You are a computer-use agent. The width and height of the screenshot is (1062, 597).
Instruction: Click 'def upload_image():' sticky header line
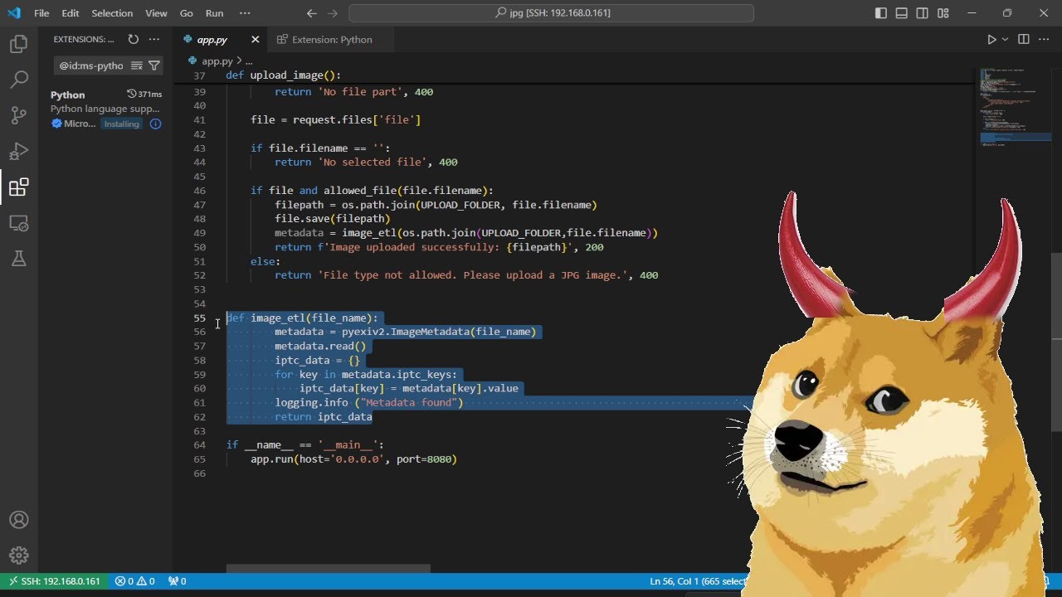(283, 75)
